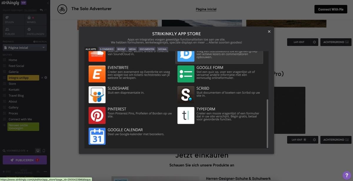
Task: Collapse the left sidebar panel
Action: [48, 3]
